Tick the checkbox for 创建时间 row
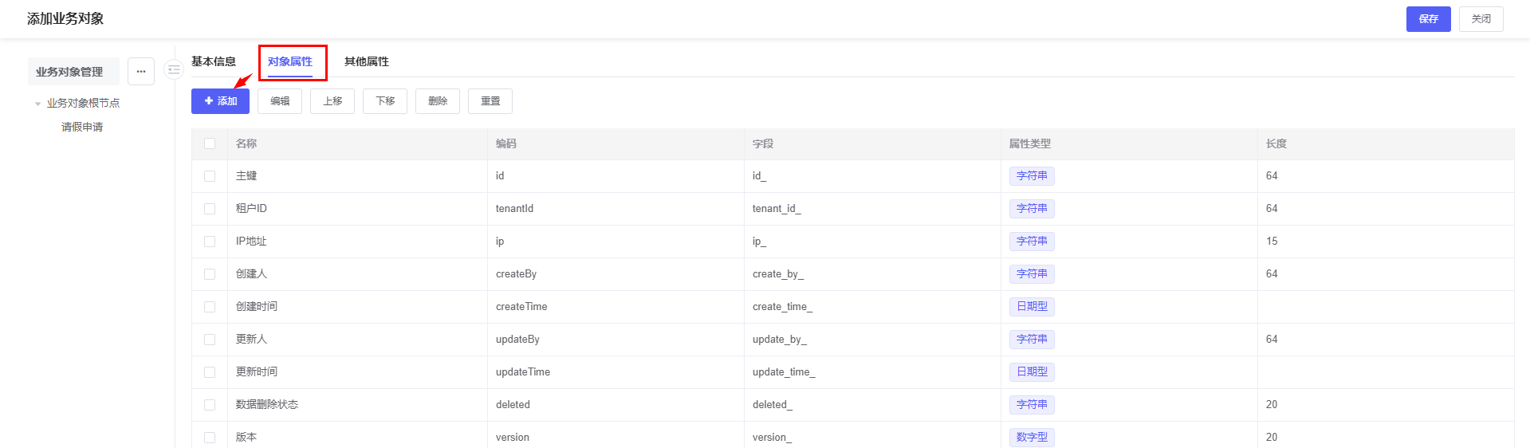The image size is (1530, 448). 210,307
